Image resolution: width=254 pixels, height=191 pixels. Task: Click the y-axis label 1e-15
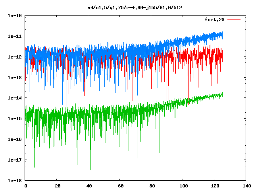click(15, 119)
